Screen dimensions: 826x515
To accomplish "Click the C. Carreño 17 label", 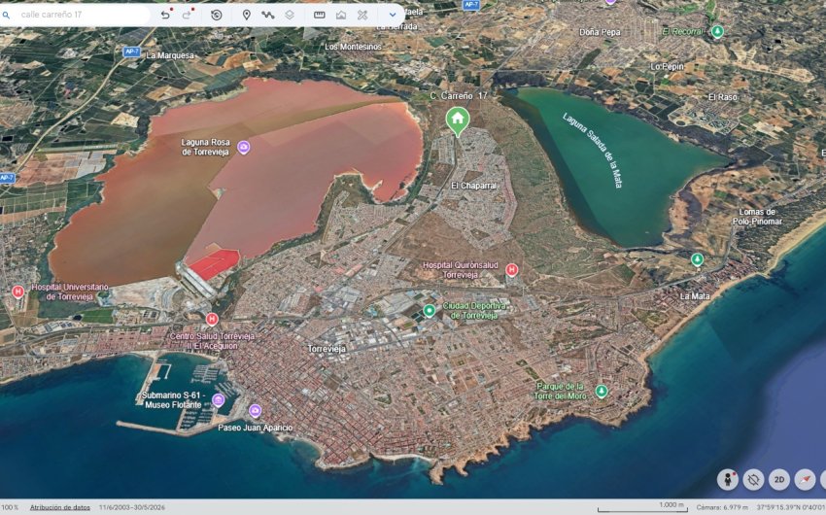I will pos(459,96).
